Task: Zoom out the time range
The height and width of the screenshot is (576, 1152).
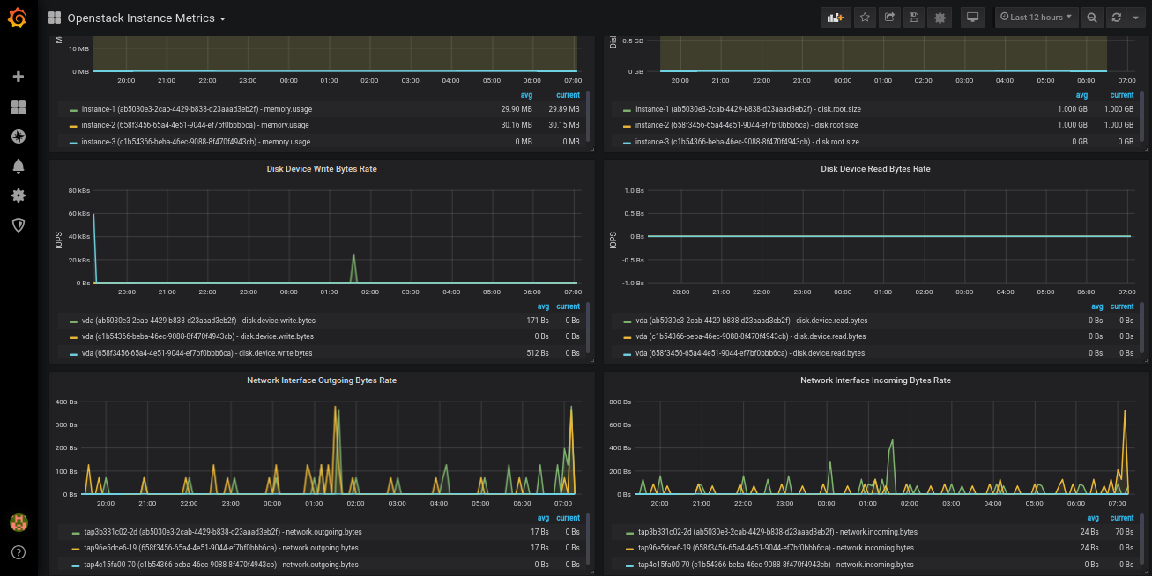Action: coord(1092,18)
